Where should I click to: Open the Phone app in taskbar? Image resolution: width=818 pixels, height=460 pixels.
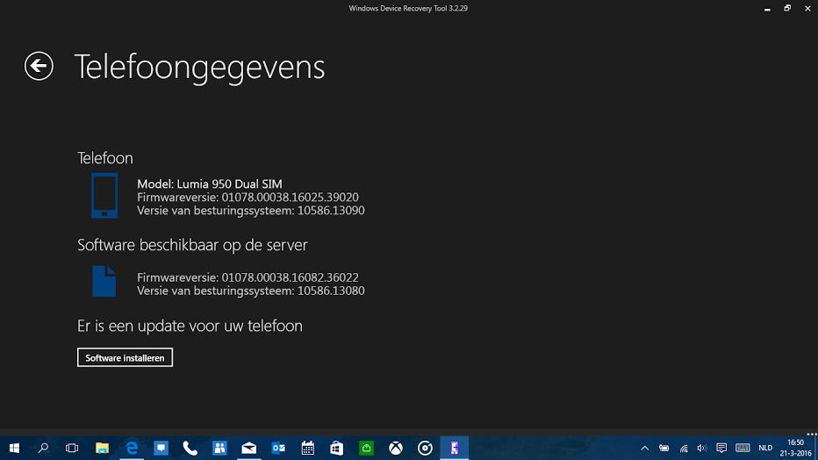[x=190, y=448]
